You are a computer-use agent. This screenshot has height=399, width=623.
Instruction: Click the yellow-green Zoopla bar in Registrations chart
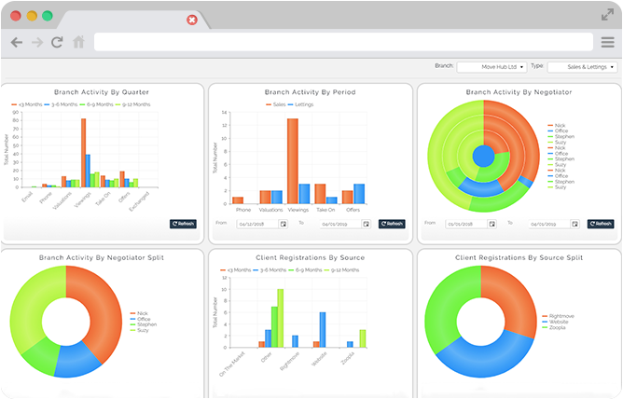click(x=363, y=338)
